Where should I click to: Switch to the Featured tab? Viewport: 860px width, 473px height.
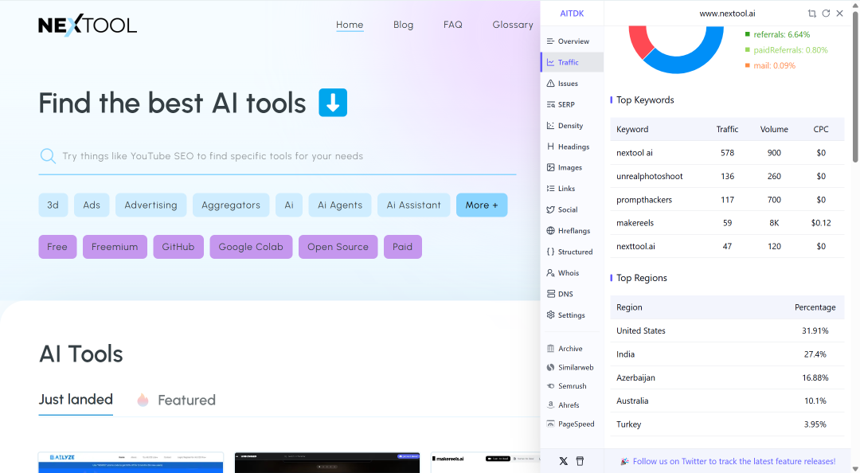click(186, 400)
